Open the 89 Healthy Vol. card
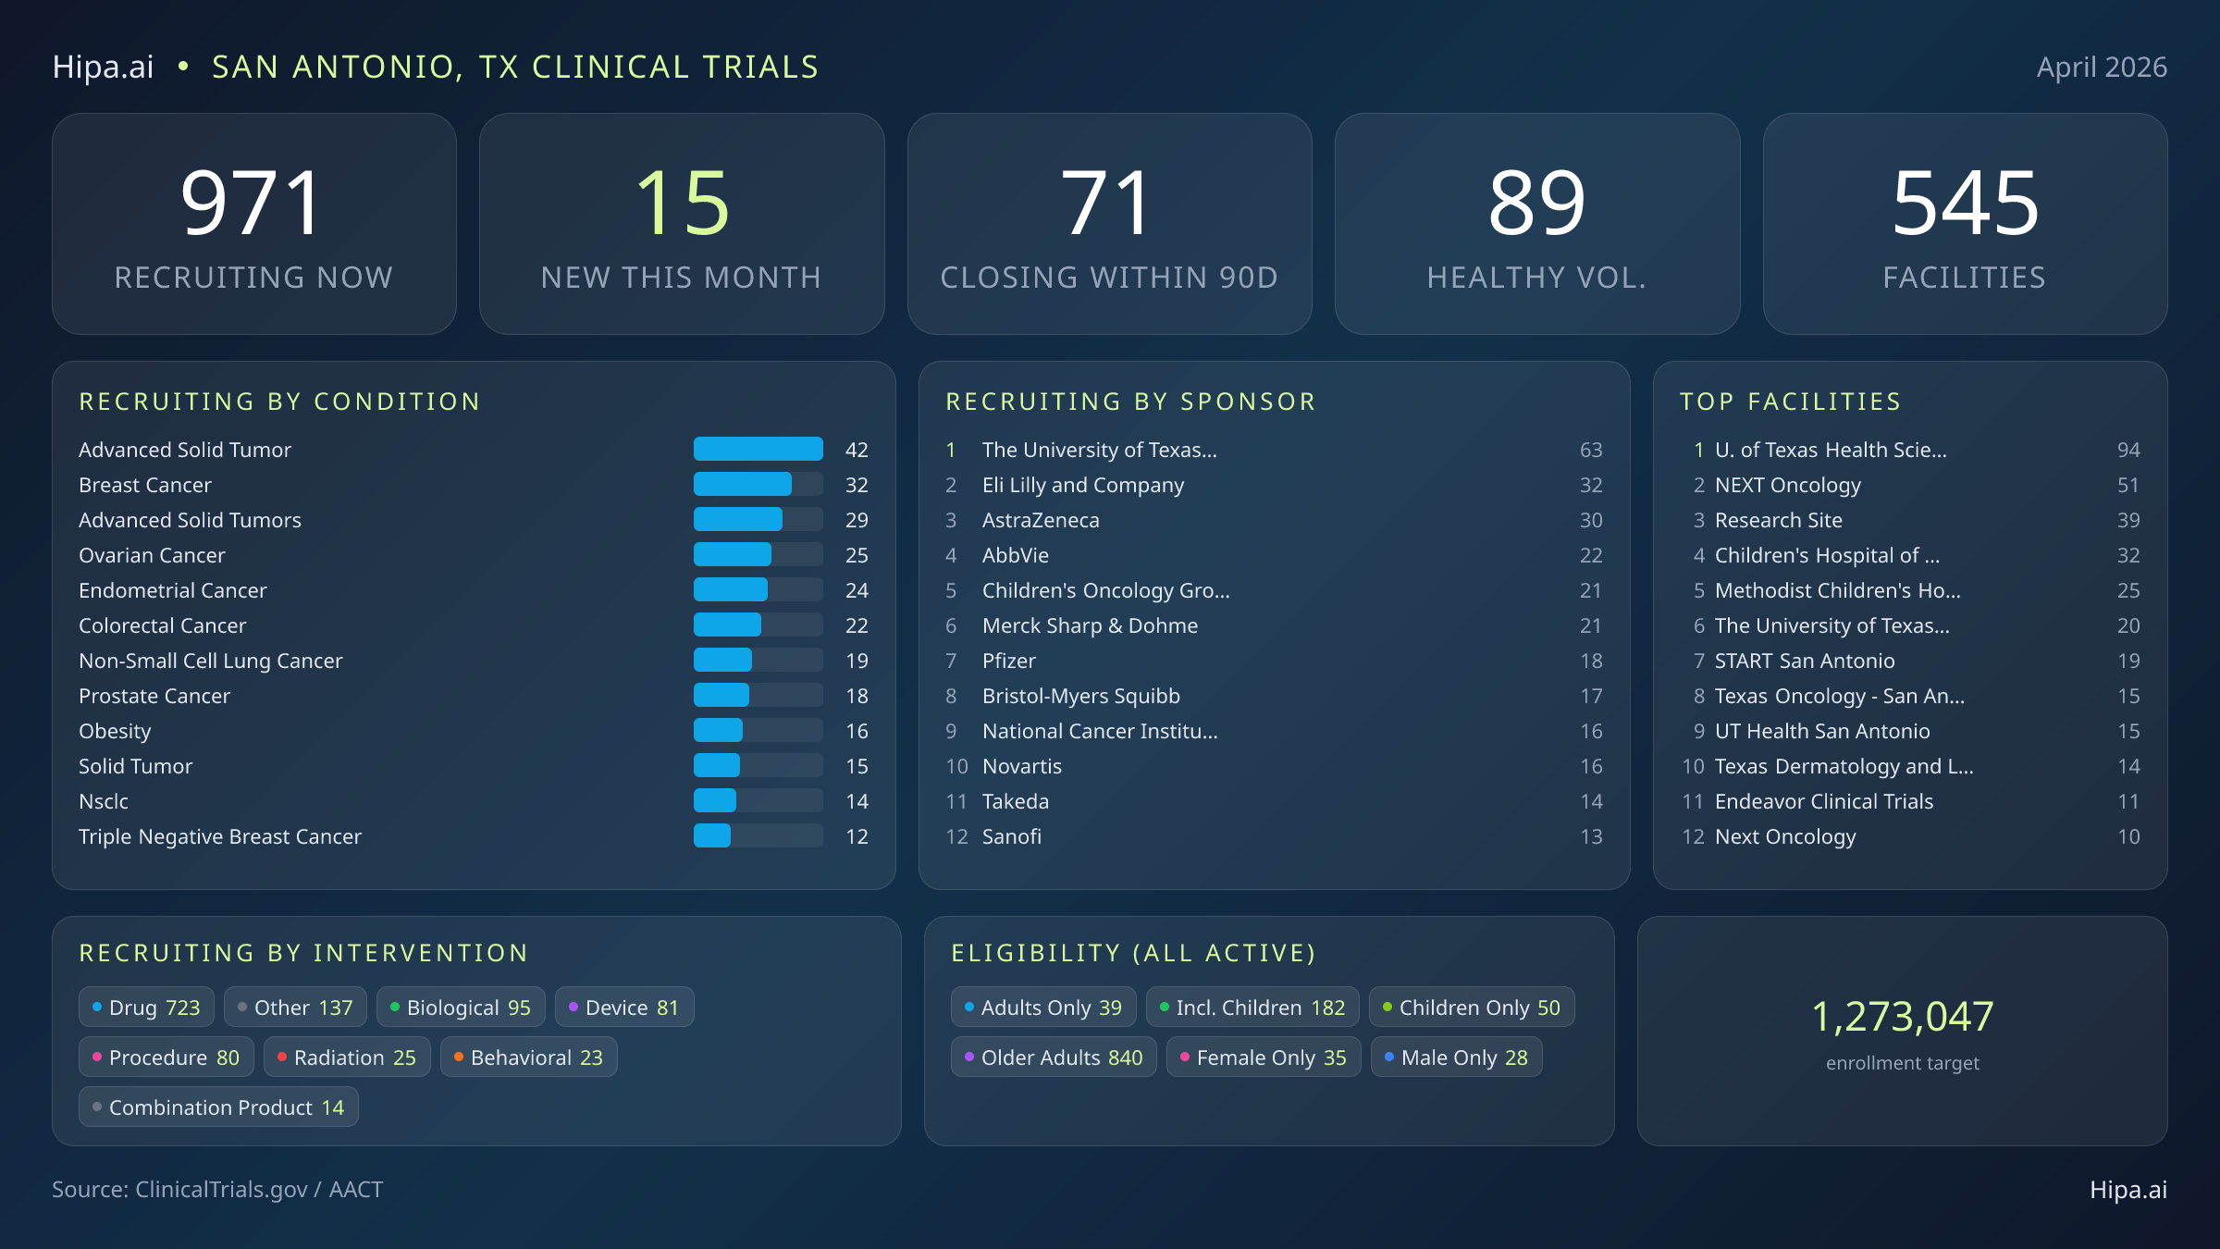This screenshot has width=2220, height=1249. (x=1537, y=224)
